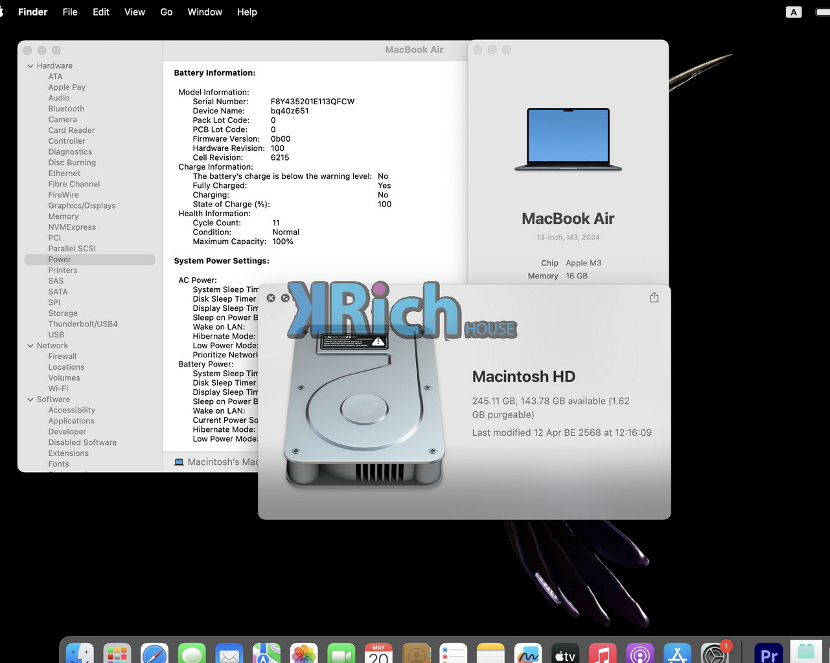The width and height of the screenshot is (830, 663).
Task: Launch Safari from the Dock
Action: tap(155, 653)
